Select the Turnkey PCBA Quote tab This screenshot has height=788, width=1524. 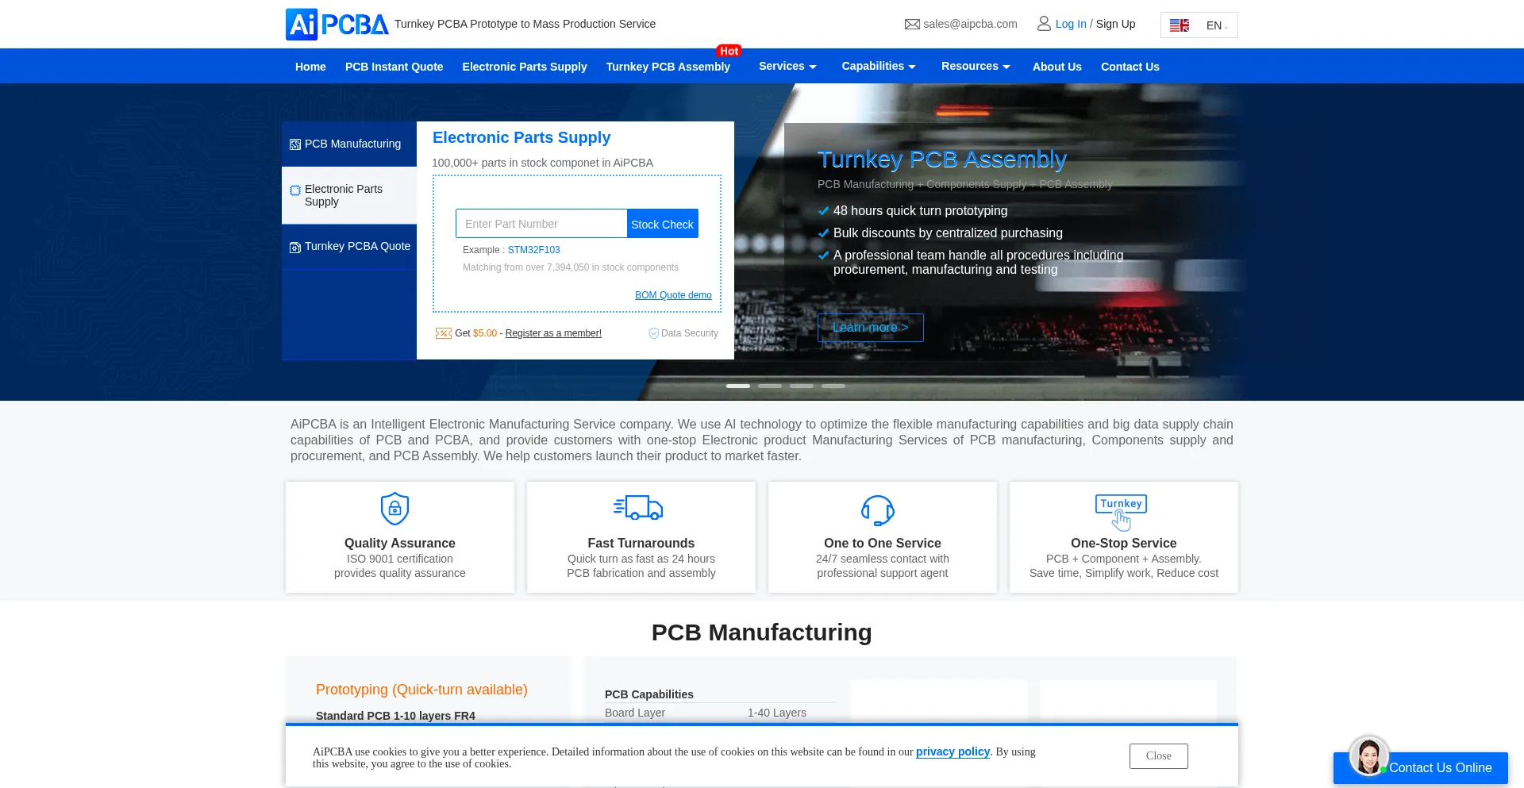pyautogui.click(x=349, y=247)
